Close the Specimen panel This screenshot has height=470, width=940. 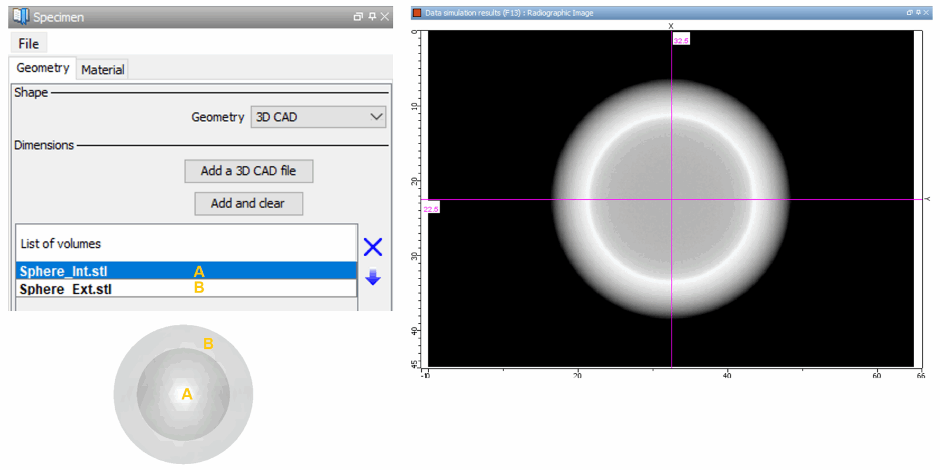point(385,16)
